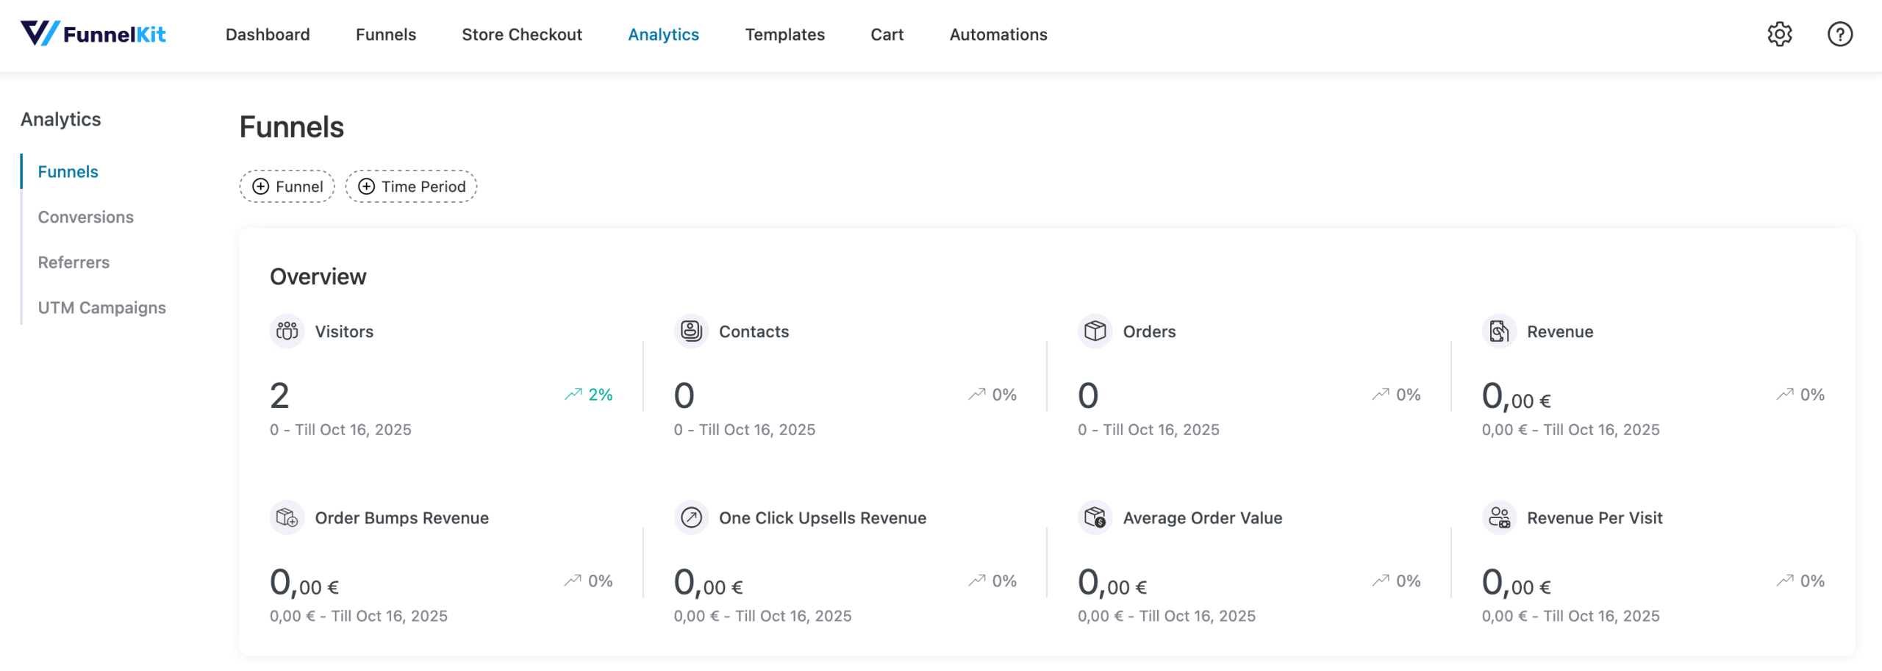Click the One Click Upsells Revenue label
The width and height of the screenshot is (1882, 671).
click(x=822, y=519)
